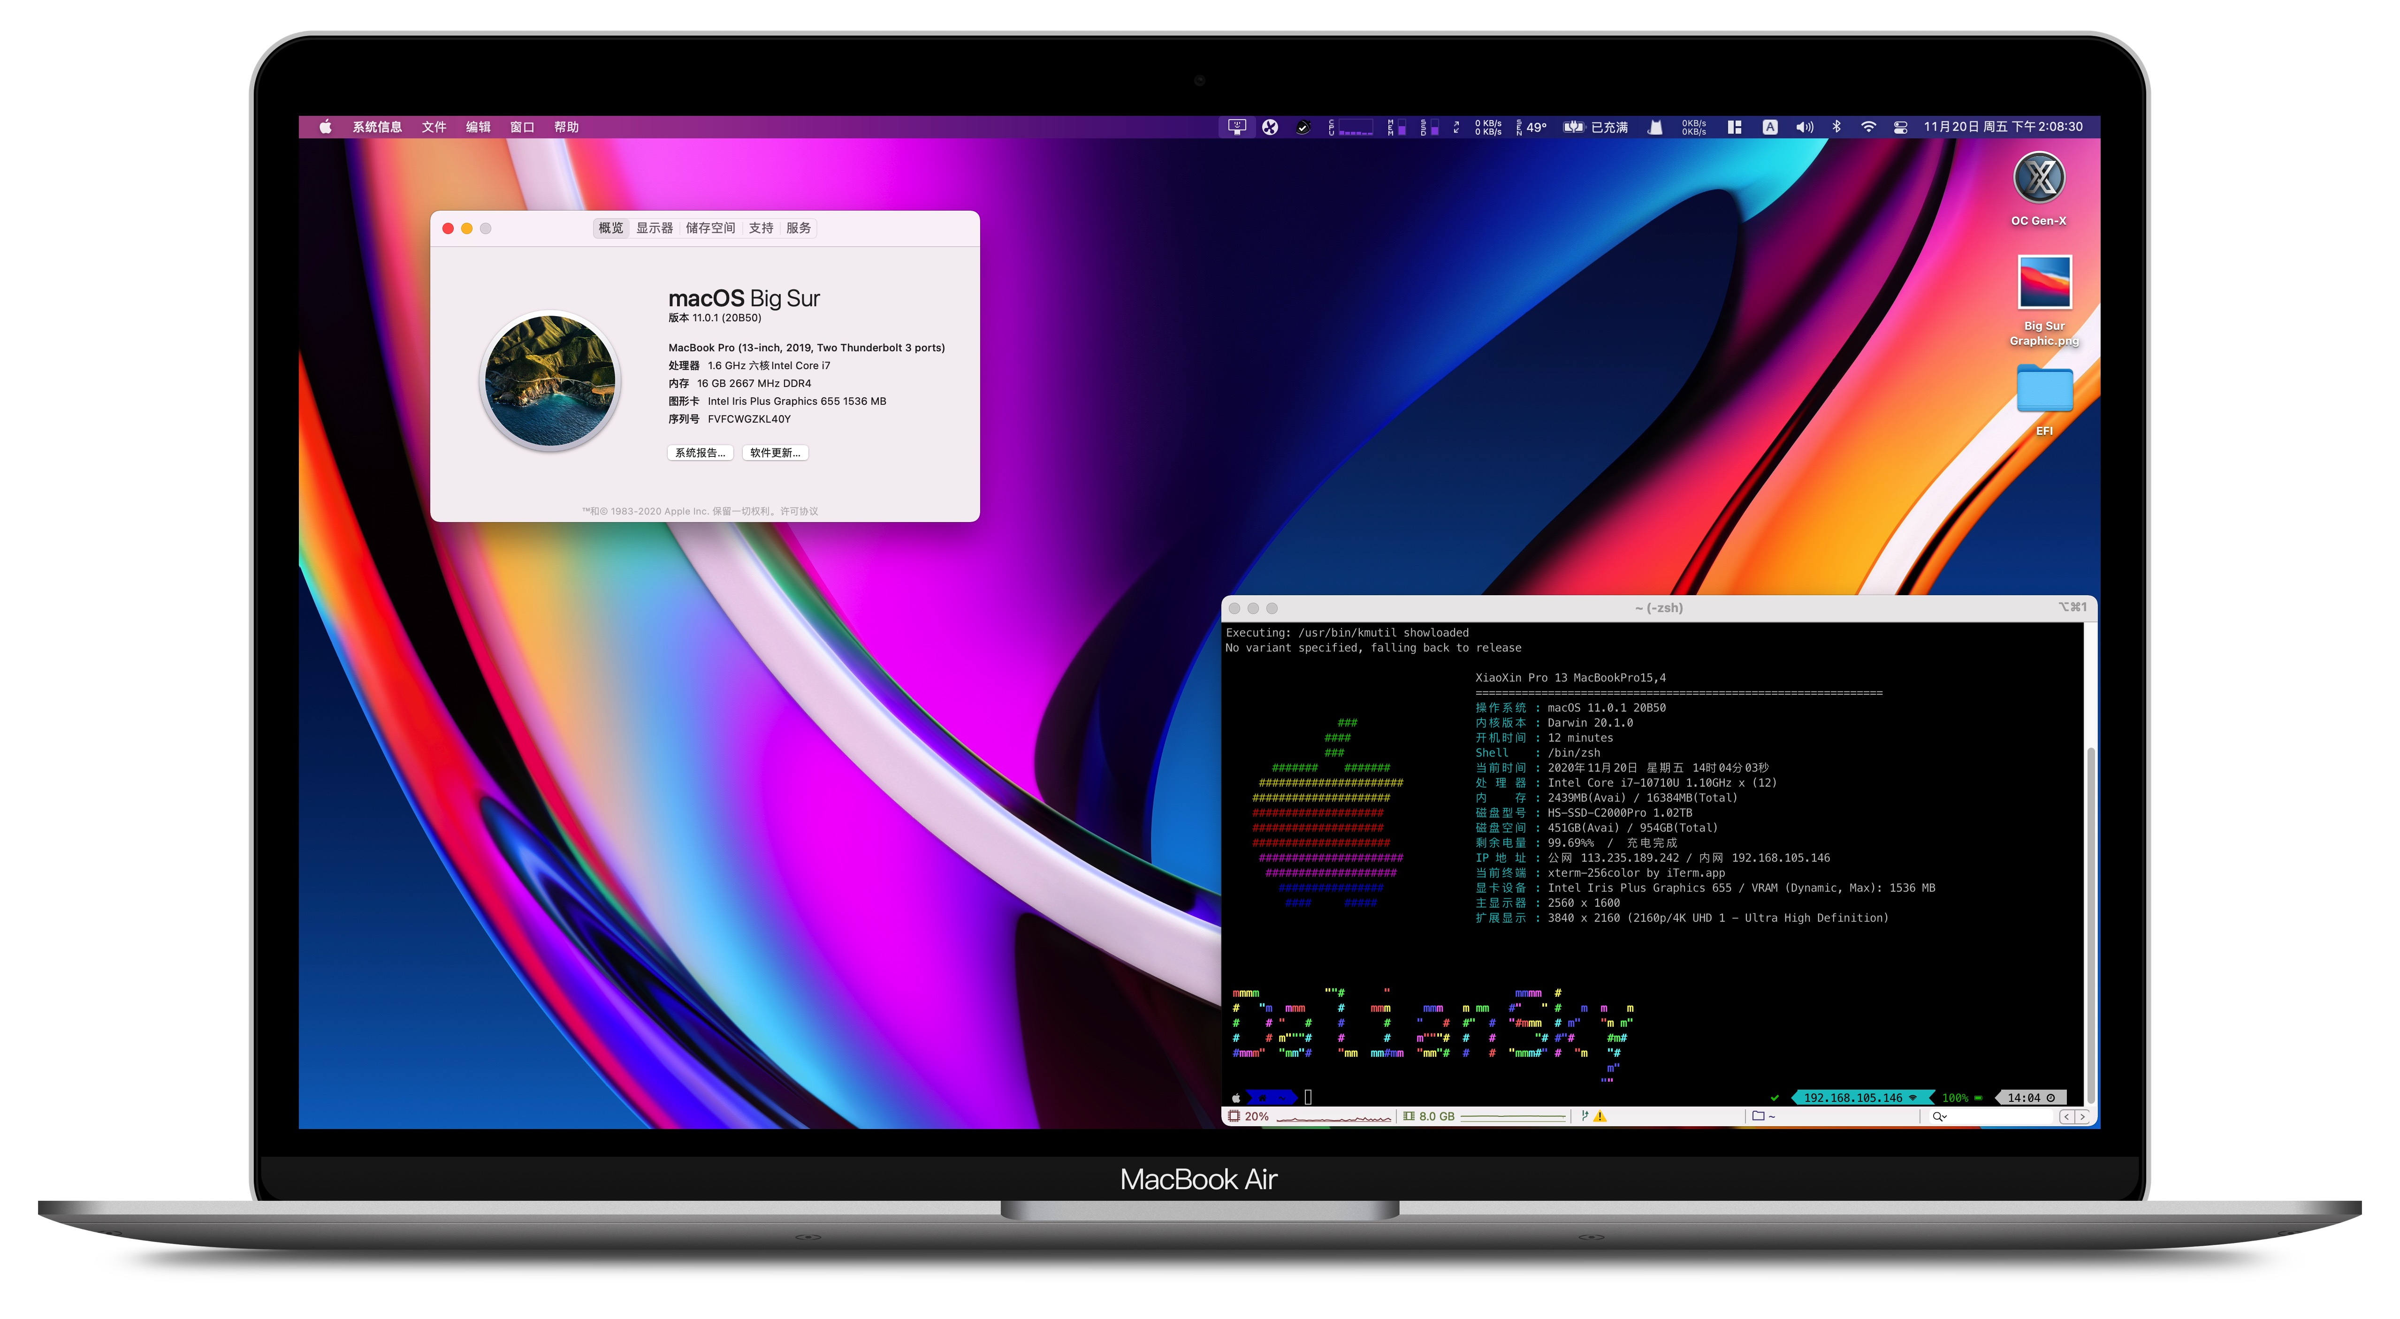Open the Wi-Fi status menu
The image size is (2400, 1319).
1868,127
